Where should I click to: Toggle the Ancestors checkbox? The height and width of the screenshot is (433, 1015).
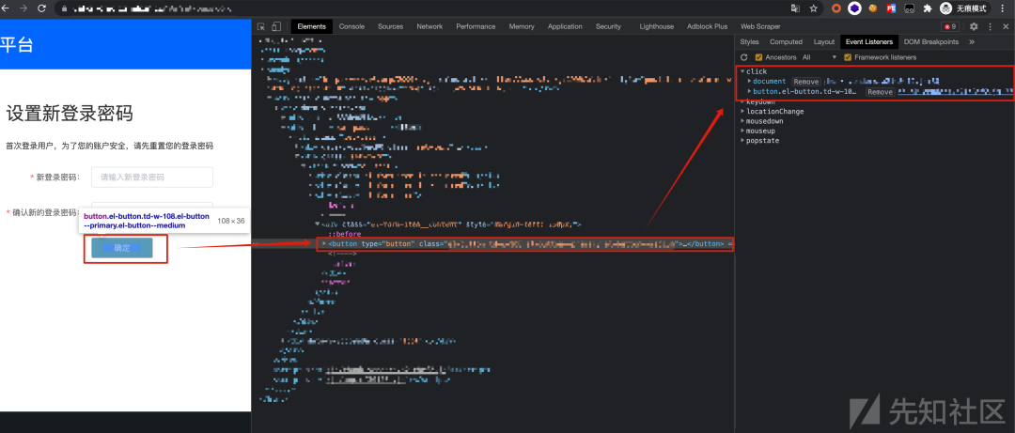click(x=759, y=57)
